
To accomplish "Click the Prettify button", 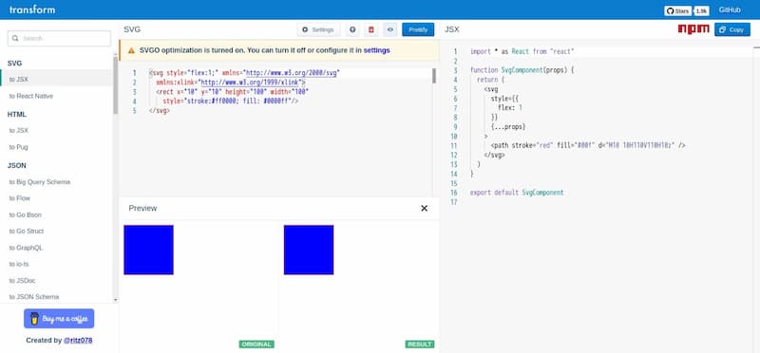I will tap(418, 29).
